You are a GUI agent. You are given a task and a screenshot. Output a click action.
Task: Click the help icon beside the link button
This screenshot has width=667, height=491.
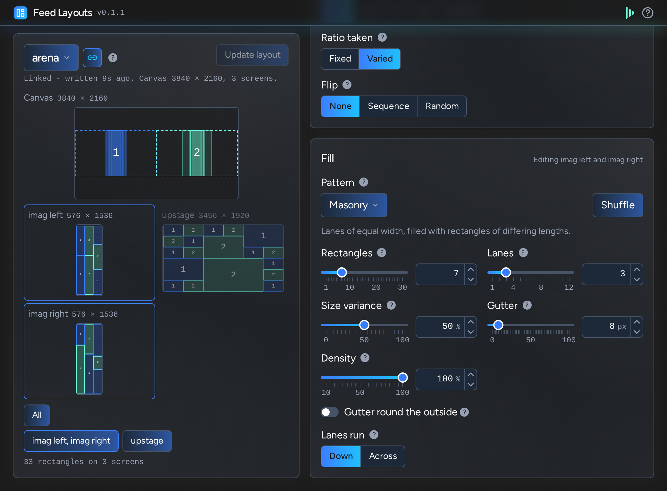[x=113, y=58]
